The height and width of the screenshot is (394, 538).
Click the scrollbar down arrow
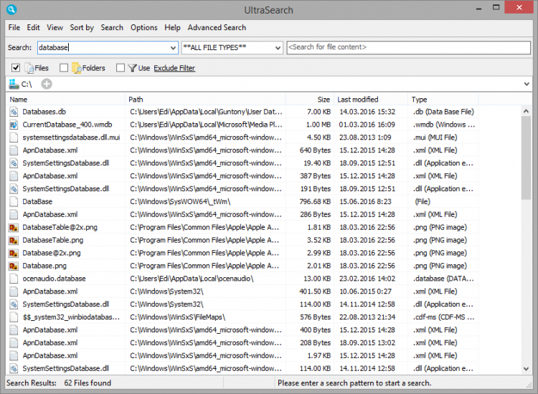coord(526,369)
